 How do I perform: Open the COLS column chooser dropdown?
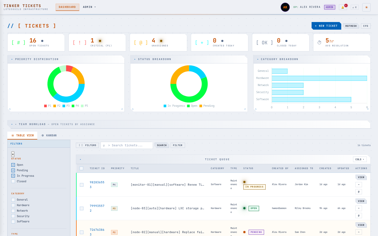click(x=360, y=159)
